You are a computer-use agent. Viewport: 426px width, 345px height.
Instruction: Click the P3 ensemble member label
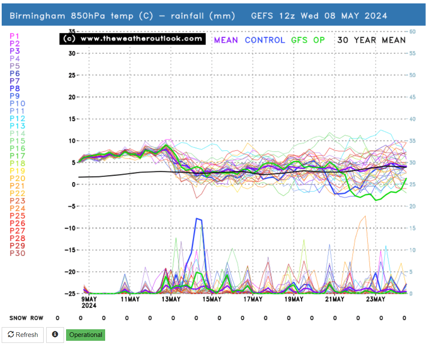(x=15, y=51)
